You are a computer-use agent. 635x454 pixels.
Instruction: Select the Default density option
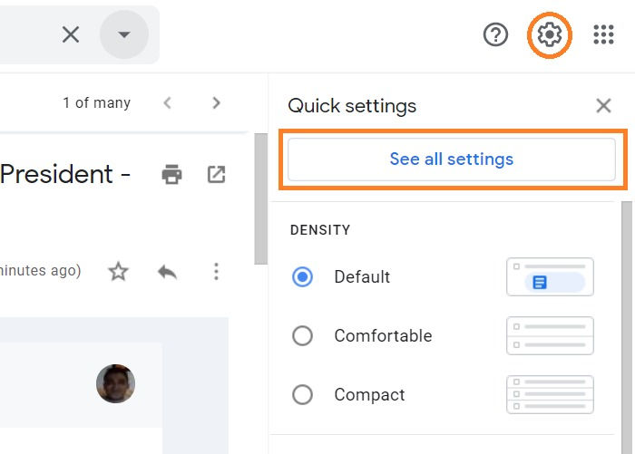tap(302, 277)
